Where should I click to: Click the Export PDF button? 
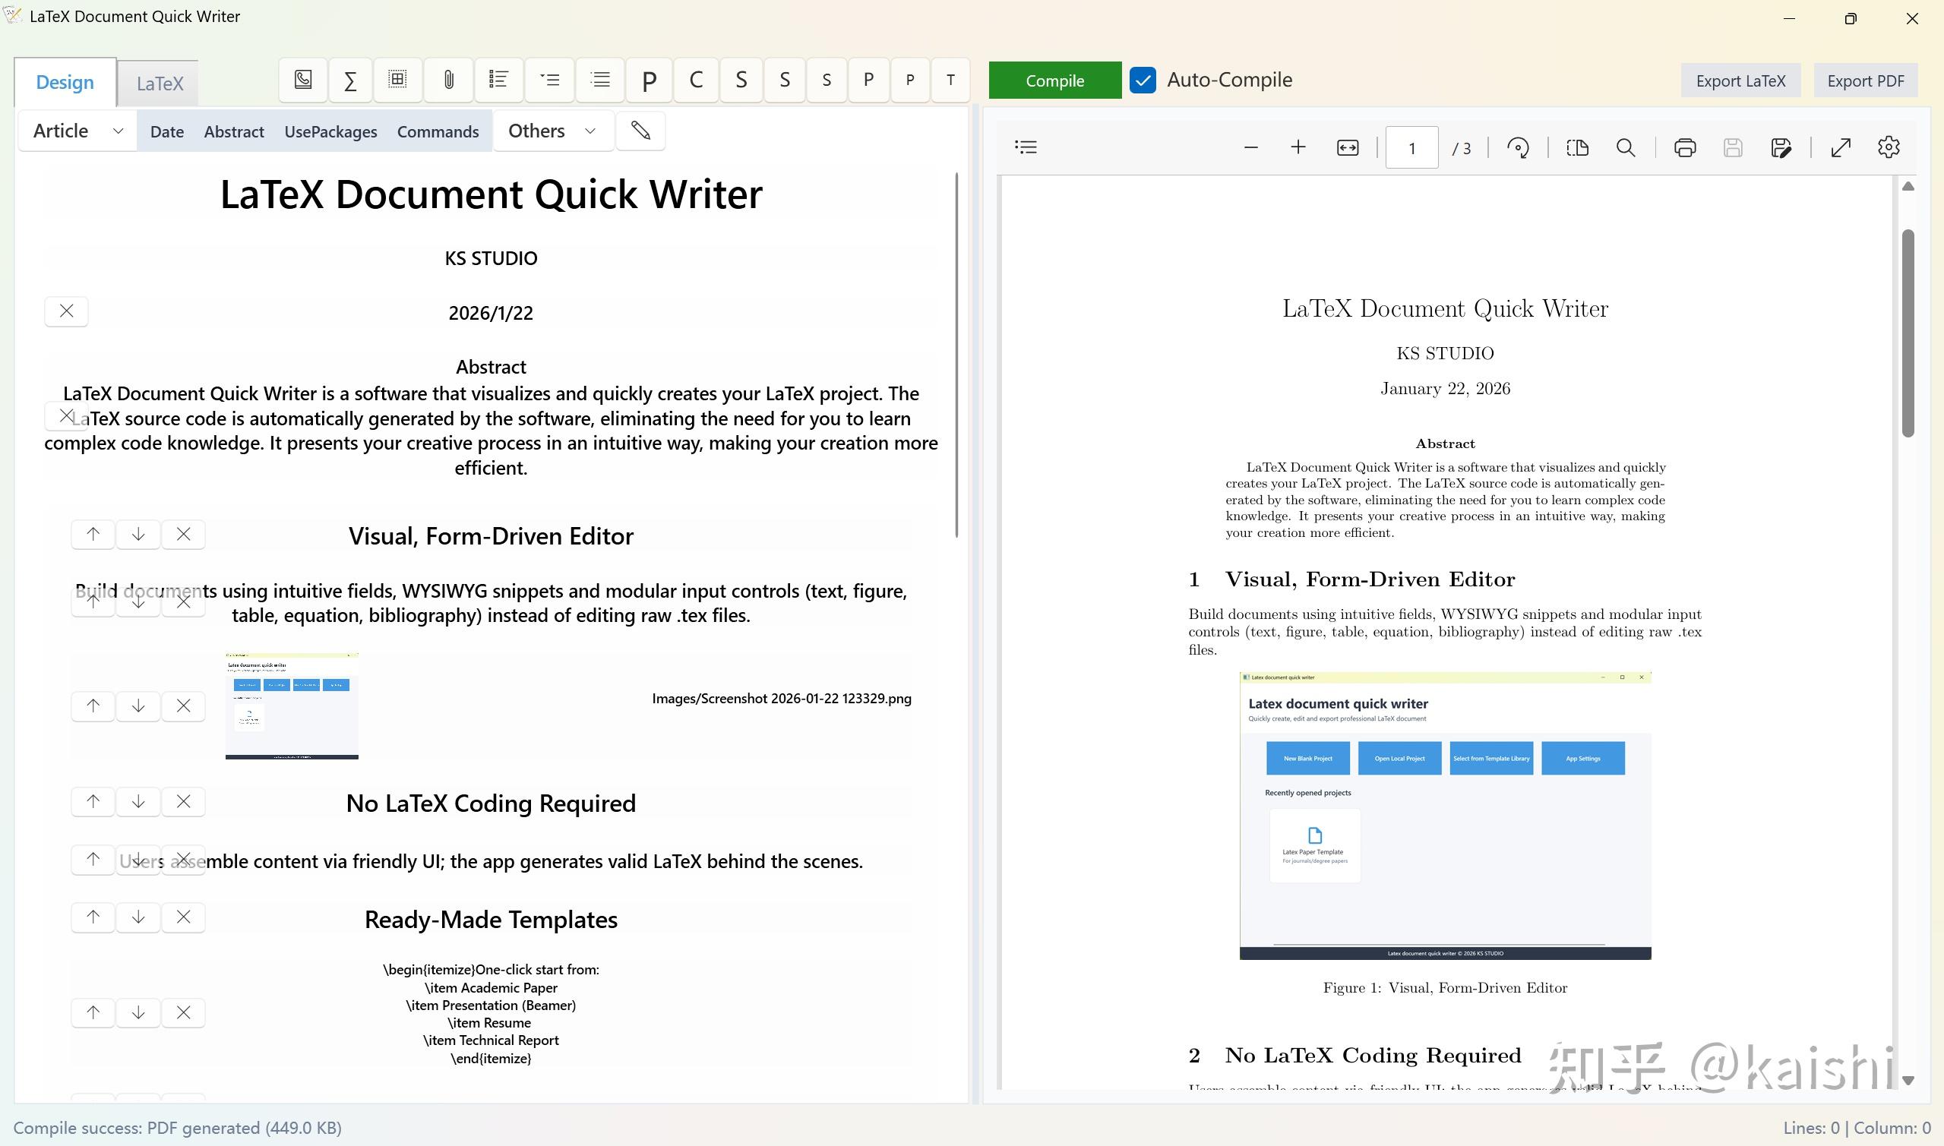1865,81
